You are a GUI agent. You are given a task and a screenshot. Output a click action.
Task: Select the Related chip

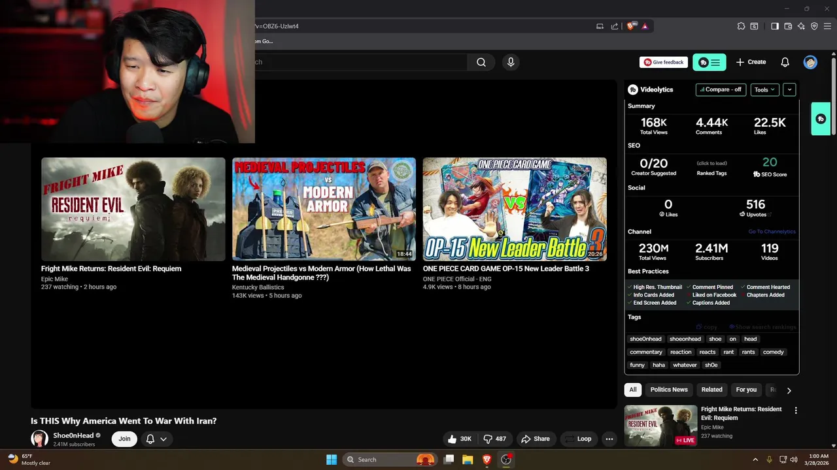pyautogui.click(x=712, y=390)
